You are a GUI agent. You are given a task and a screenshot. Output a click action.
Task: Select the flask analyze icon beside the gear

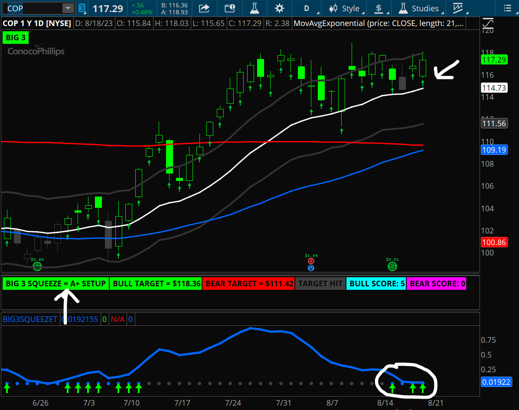tap(255, 8)
